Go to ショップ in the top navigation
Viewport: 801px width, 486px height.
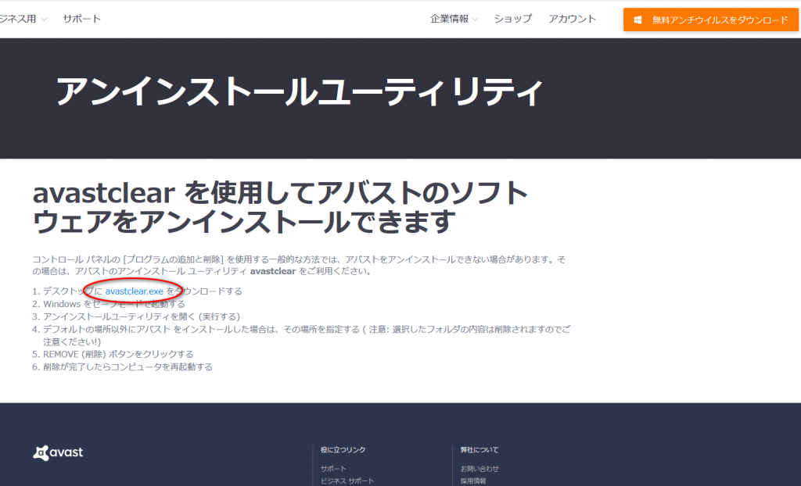(512, 19)
